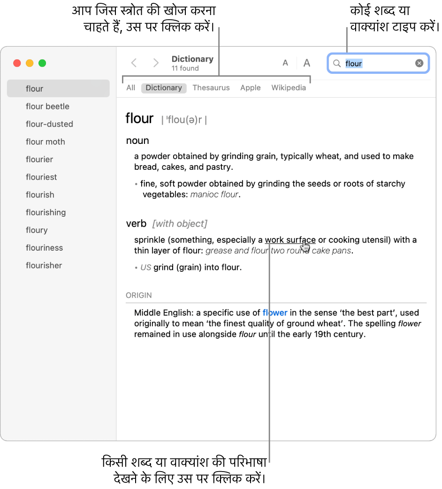Screen dimensions: 442x489
Task: Open the 'flour moth' entry
Action: [x=46, y=142]
